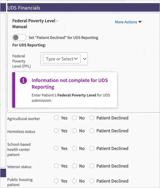Click the Type or Select FPL field
The width and height of the screenshot is (160, 188).
click(61, 59)
